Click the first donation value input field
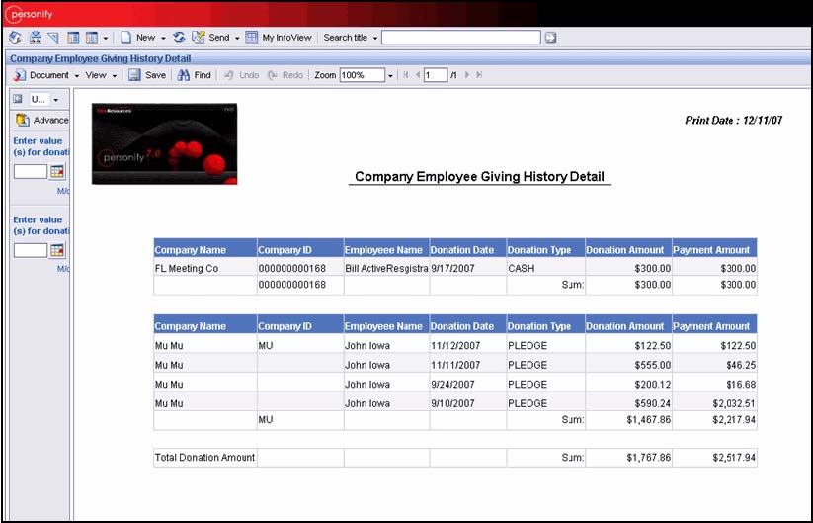 click(30, 171)
